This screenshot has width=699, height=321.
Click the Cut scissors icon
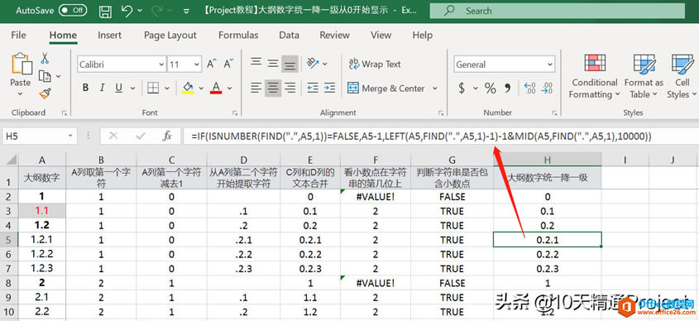click(45, 58)
